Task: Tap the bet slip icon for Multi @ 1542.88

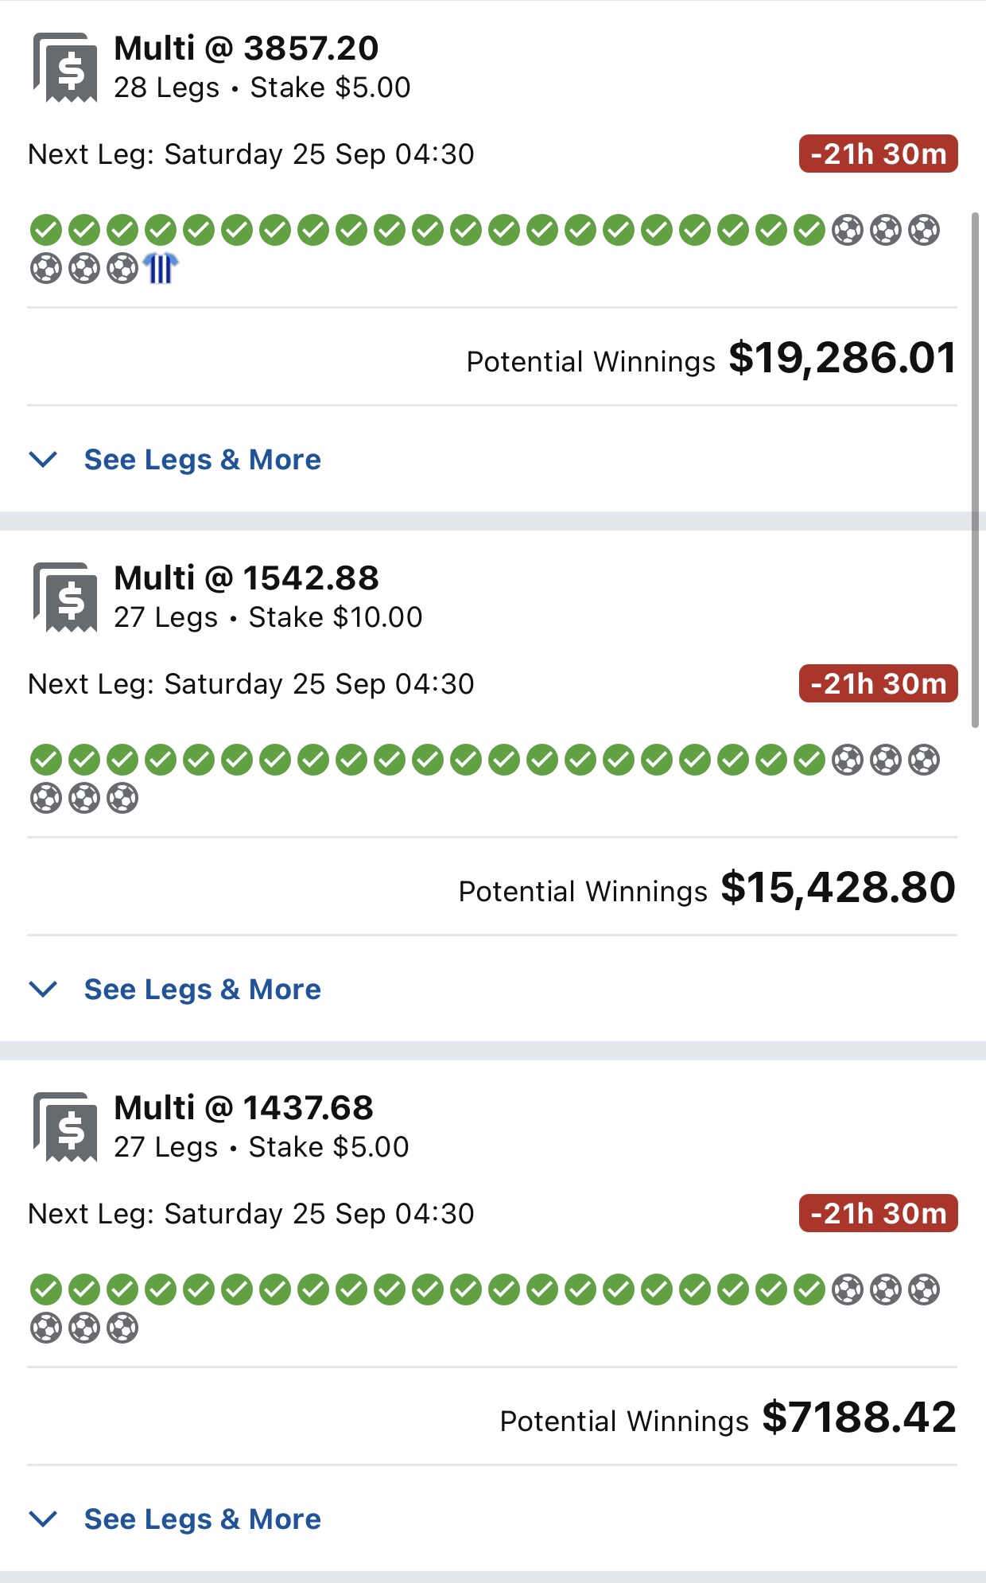Action: coord(65,597)
